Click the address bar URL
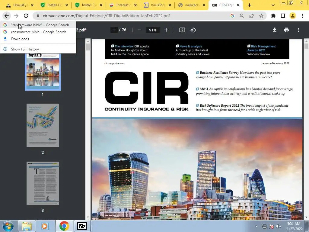Viewport: 309px width, 232px height. click(106, 16)
